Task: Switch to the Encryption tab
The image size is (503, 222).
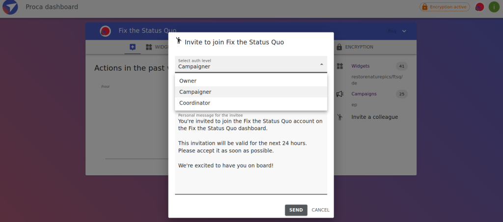Action: pyautogui.click(x=355, y=47)
